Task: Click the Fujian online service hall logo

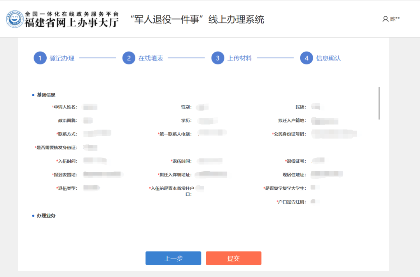Action: click(x=15, y=19)
